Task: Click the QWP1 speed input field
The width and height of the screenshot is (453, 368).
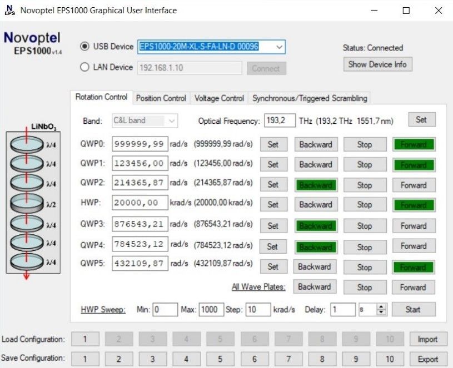Action: [x=140, y=164]
